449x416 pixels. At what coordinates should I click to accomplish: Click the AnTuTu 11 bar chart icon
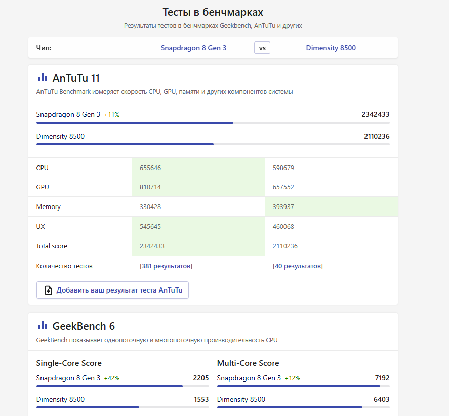[43, 77]
